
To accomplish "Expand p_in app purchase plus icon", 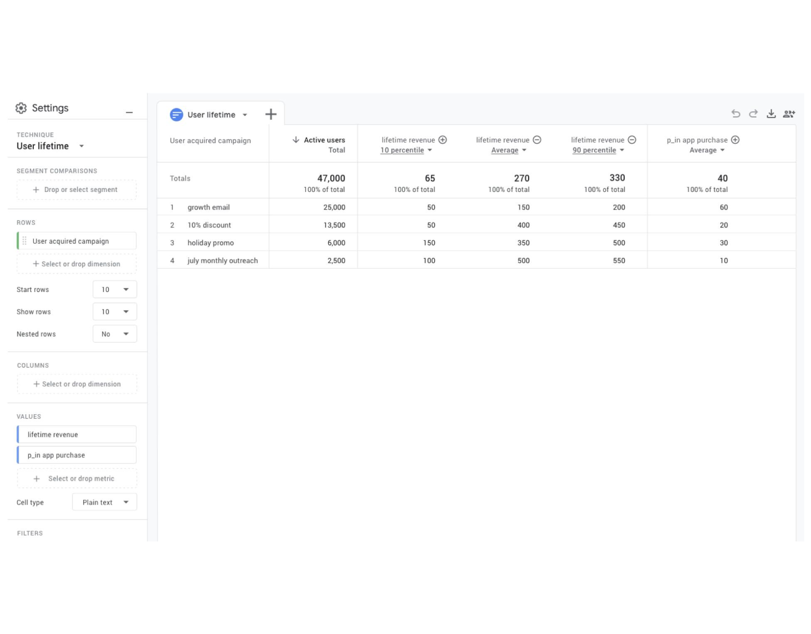I will pyautogui.click(x=735, y=140).
